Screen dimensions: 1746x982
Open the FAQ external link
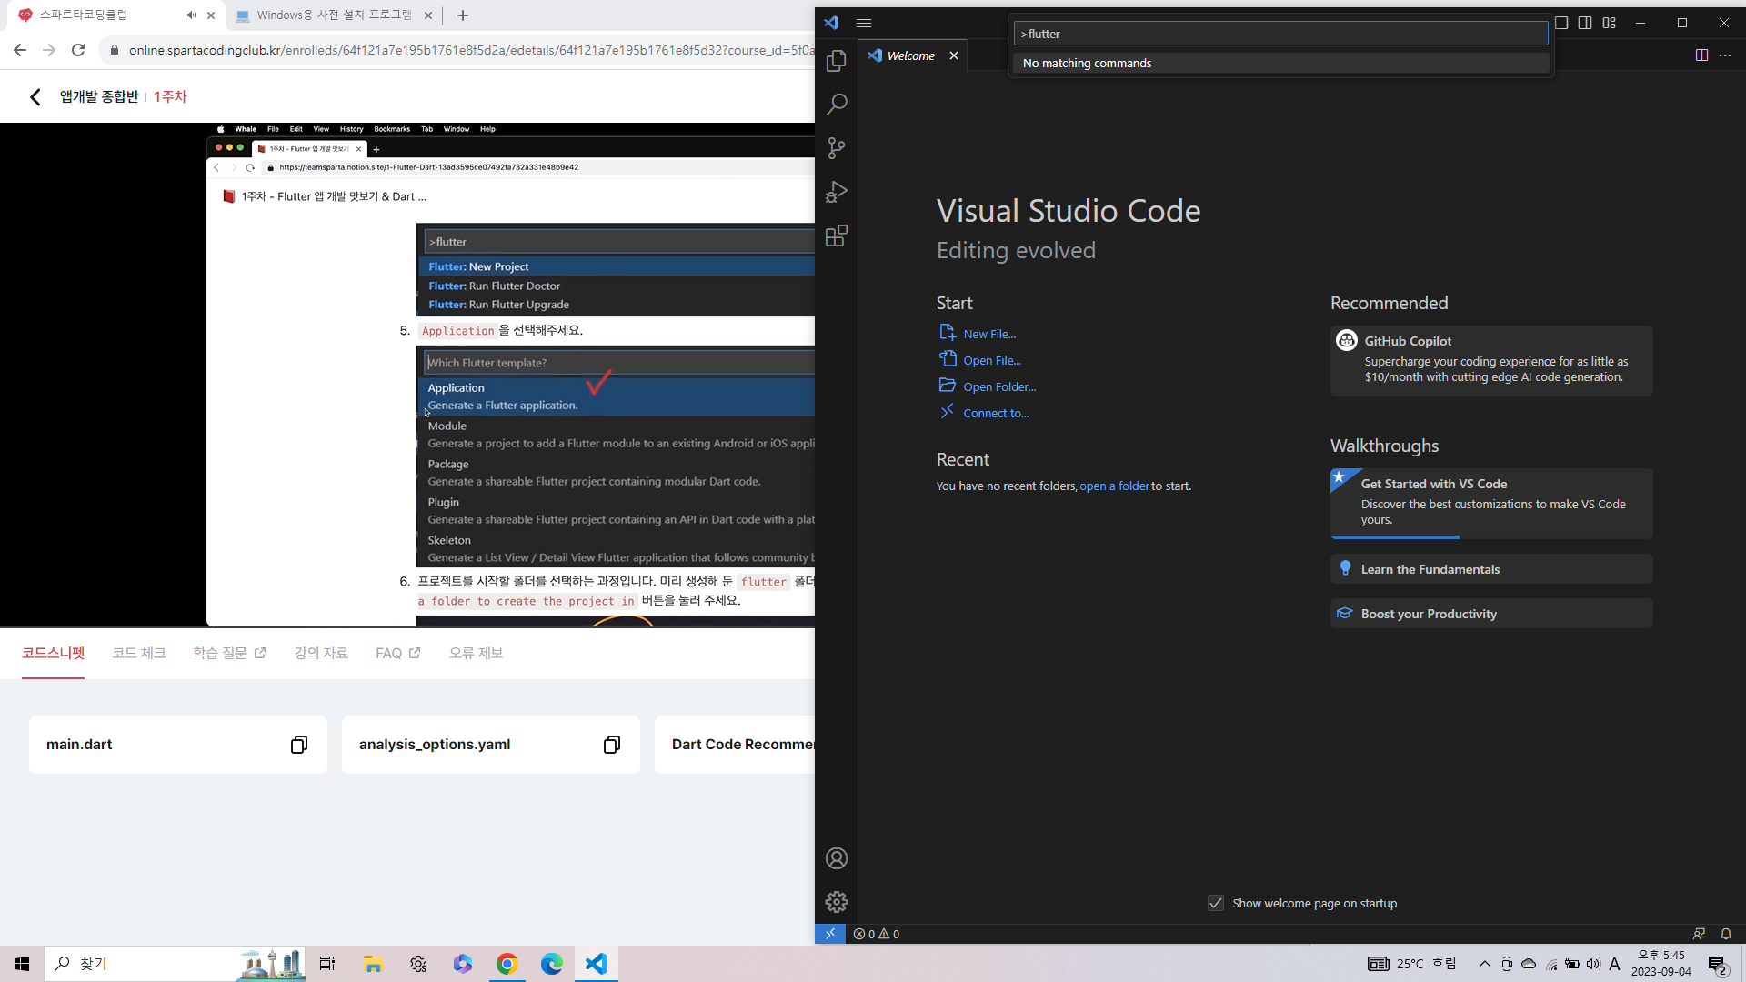pyautogui.click(x=398, y=653)
